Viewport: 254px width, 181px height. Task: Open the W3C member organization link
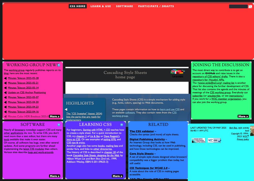[x=226, y=99]
